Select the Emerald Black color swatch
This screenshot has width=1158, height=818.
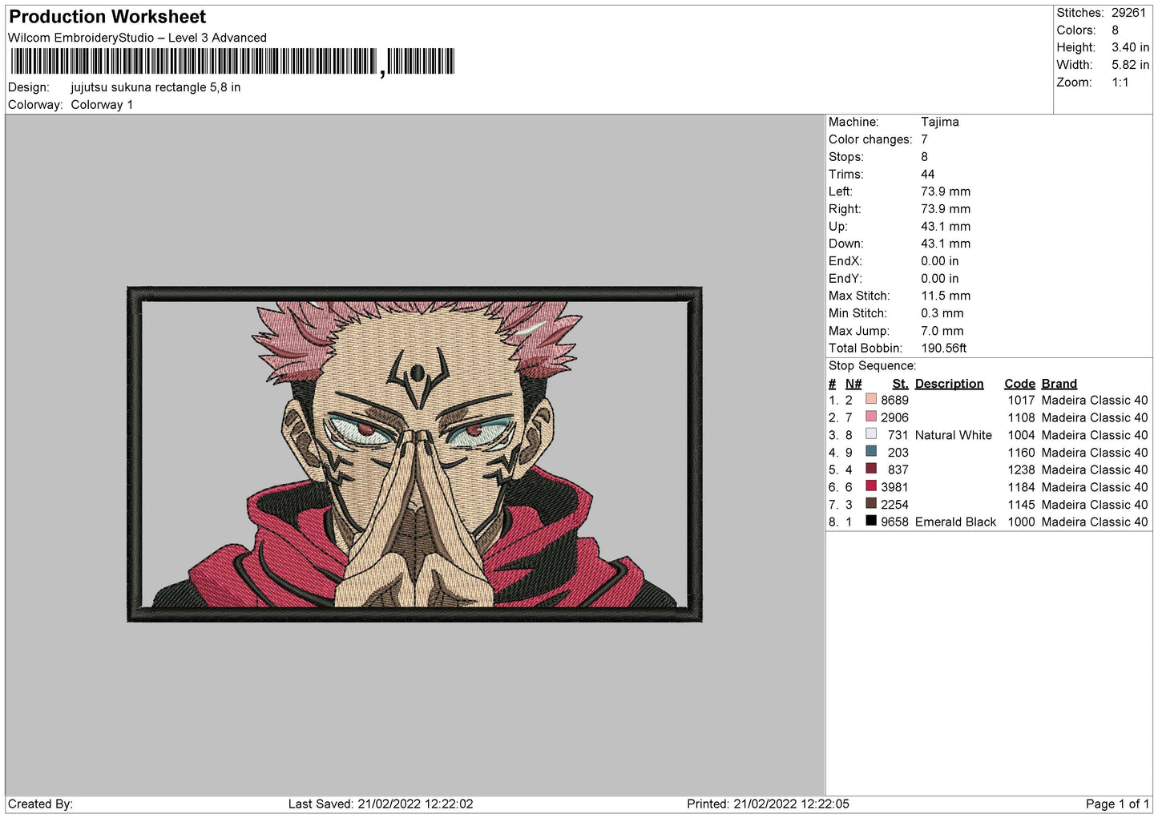[x=871, y=521]
